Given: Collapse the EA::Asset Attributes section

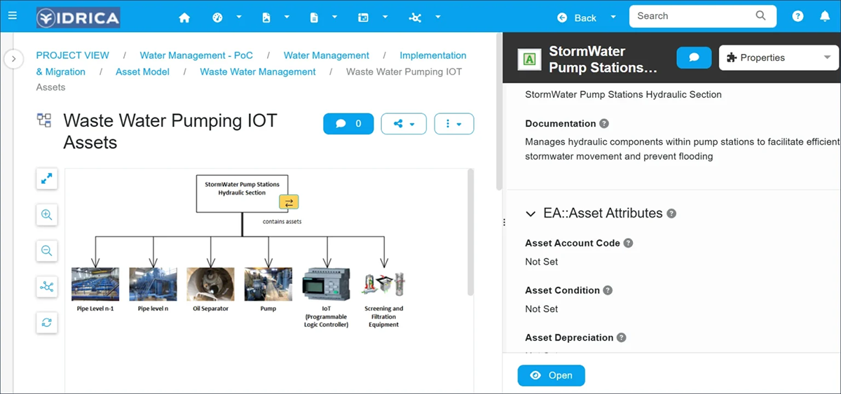Looking at the screenshot, I should (531, 213).
